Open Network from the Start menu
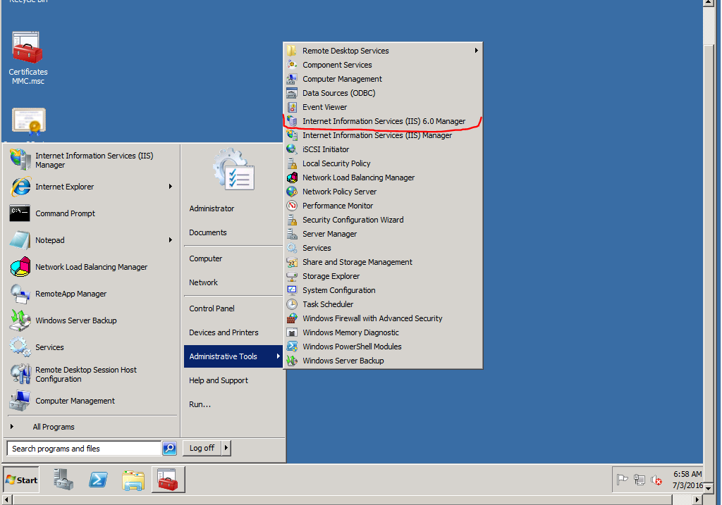 point(203,282)
